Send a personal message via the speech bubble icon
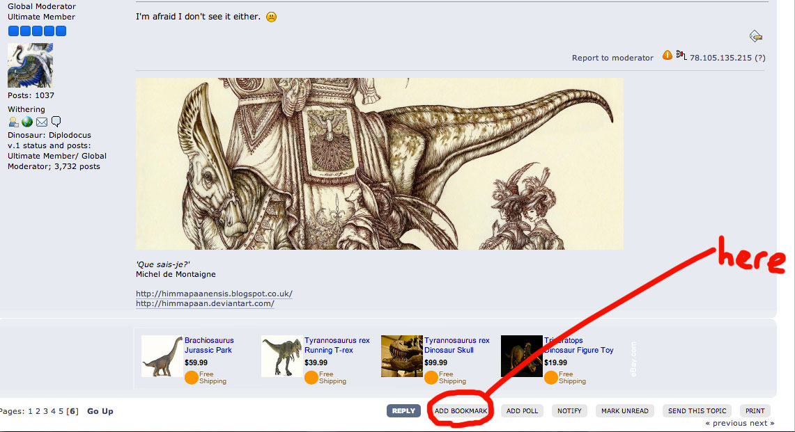Viewport: 795px width, 432px height. (x=56, y=122)
